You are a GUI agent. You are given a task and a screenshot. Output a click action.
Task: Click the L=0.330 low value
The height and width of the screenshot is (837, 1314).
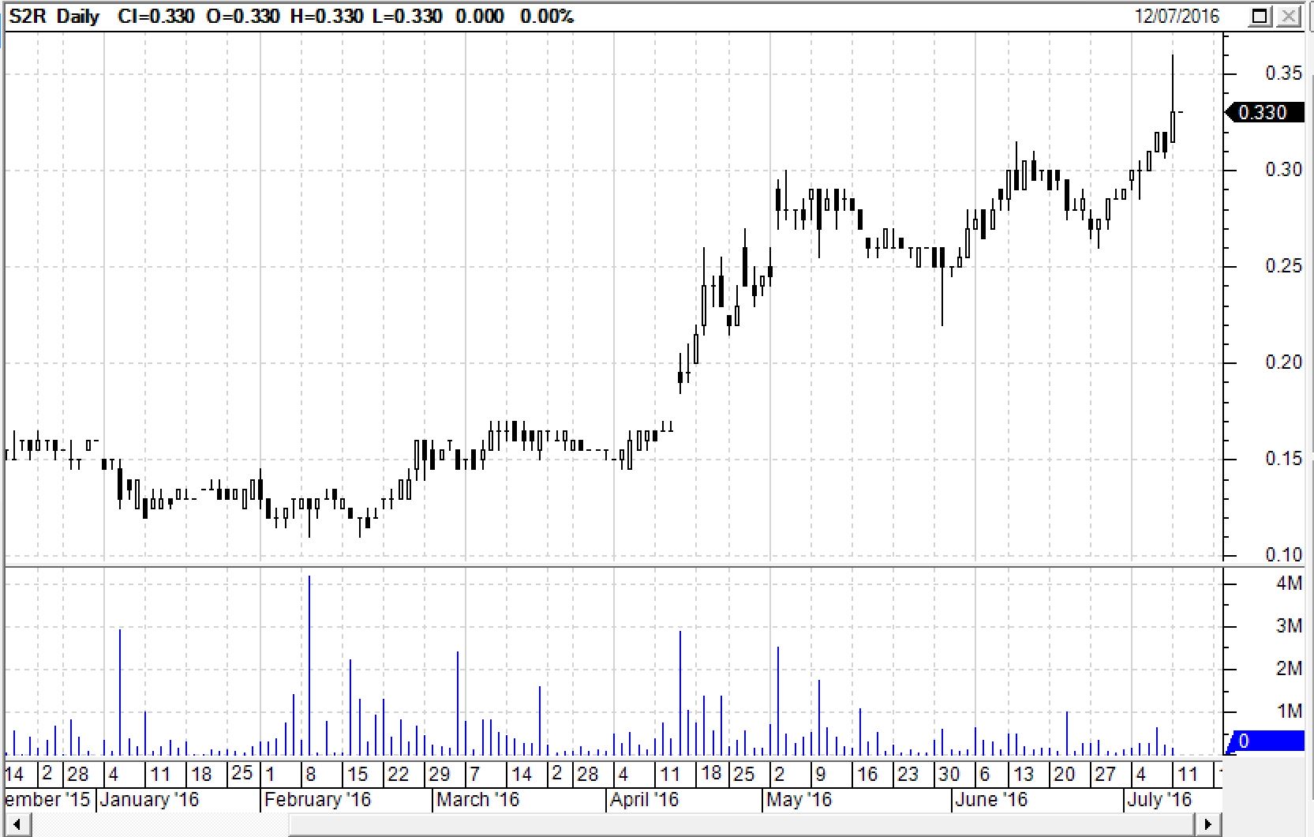pos(407,16)
